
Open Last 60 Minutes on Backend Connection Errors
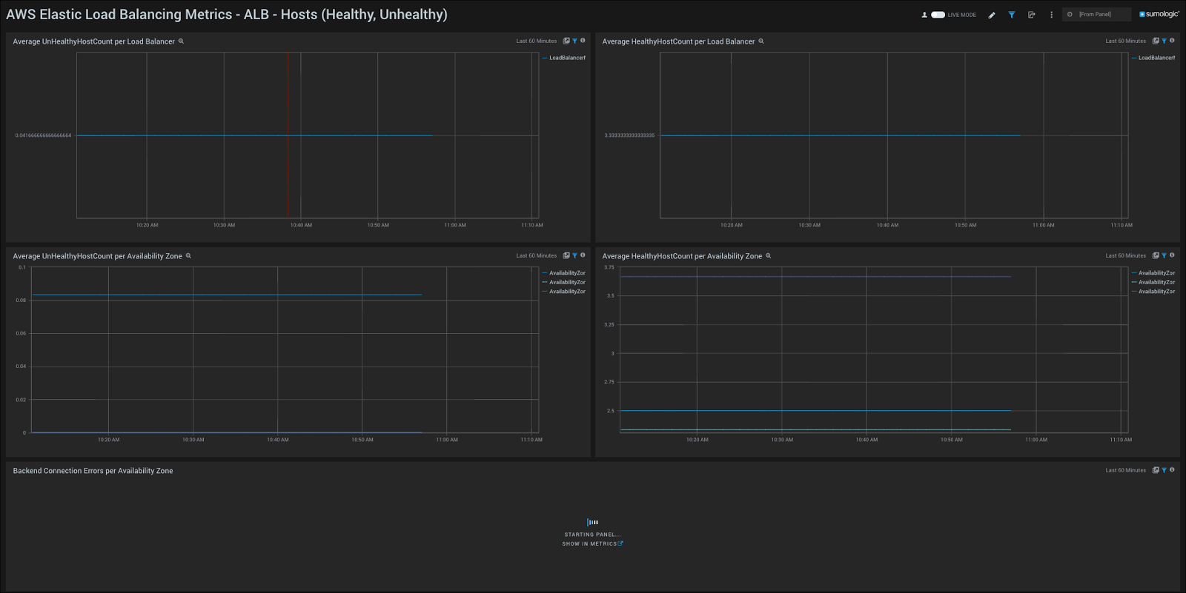coord(1125,470)
